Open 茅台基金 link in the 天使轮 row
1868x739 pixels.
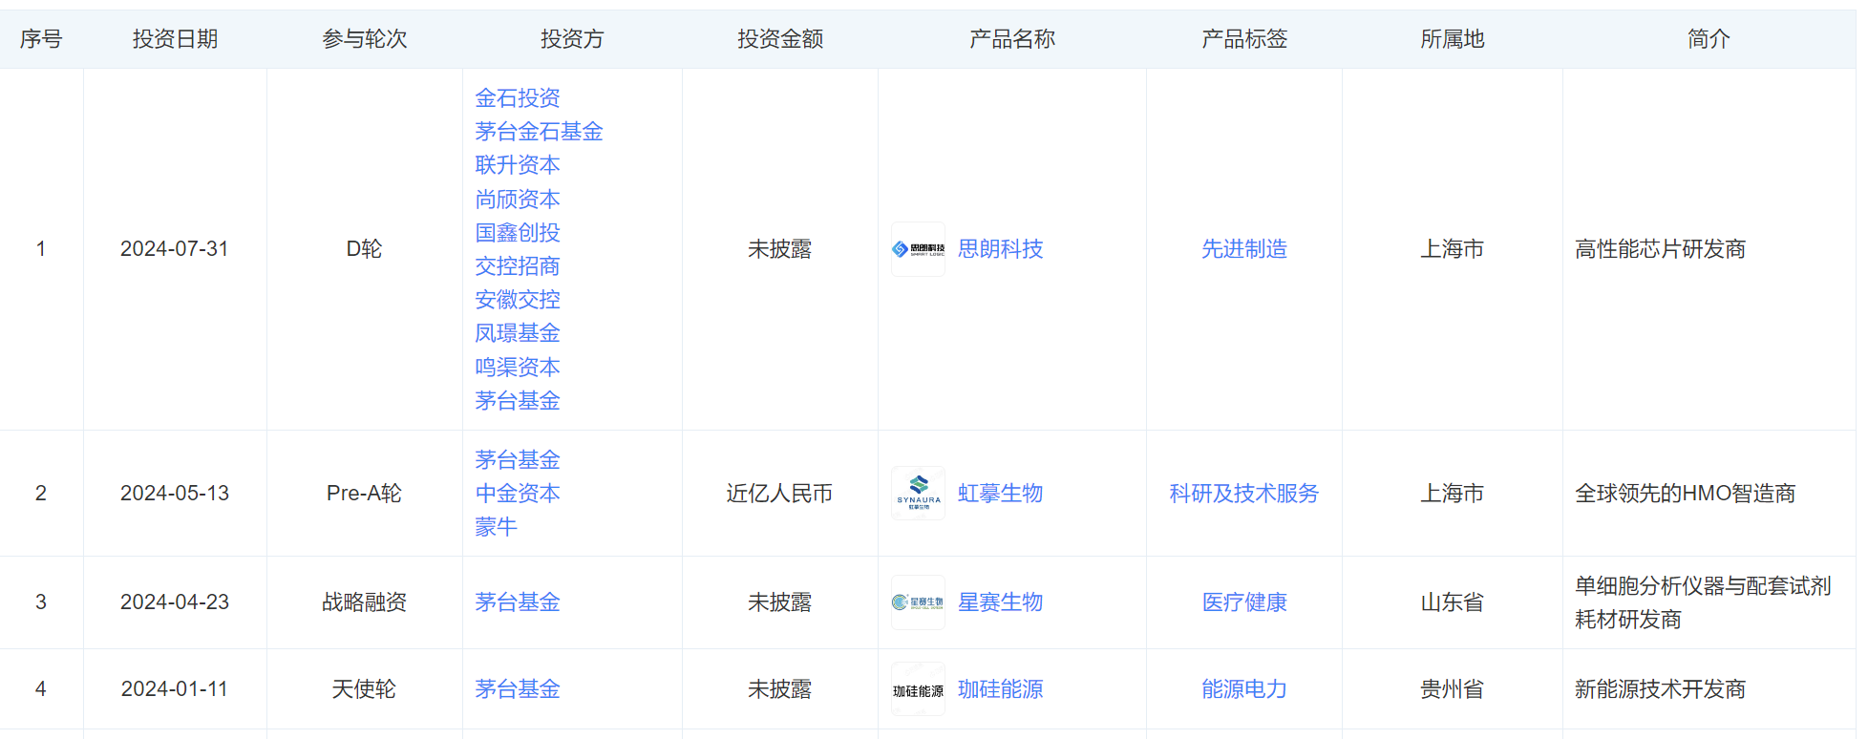coord(518,689)
